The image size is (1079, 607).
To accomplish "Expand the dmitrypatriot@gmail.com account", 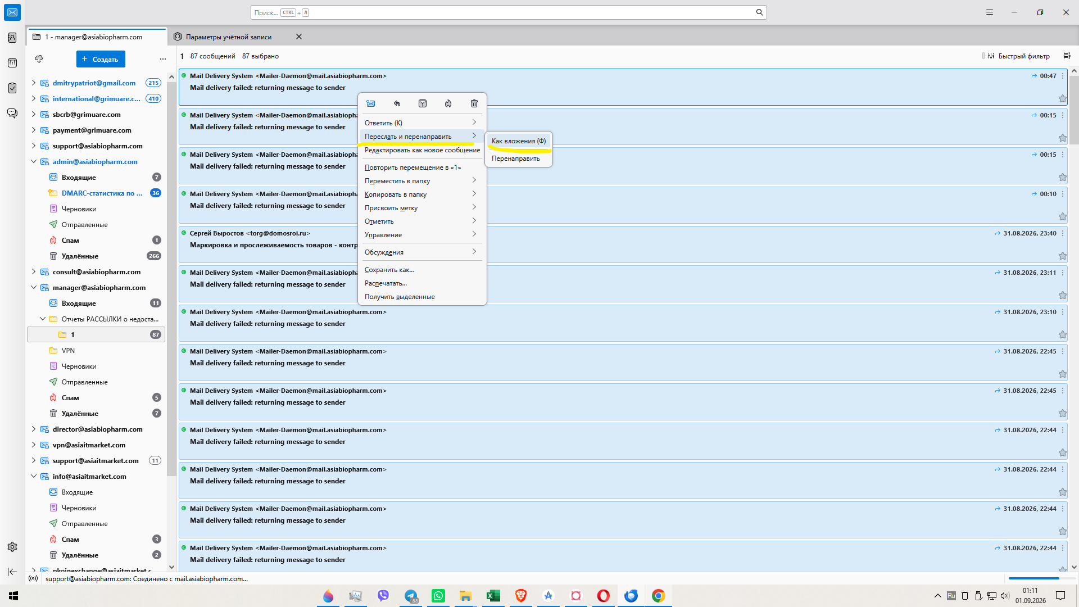I will [34, 83].
